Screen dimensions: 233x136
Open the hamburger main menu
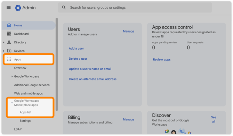pyautogui.click(x=9, y=8)
